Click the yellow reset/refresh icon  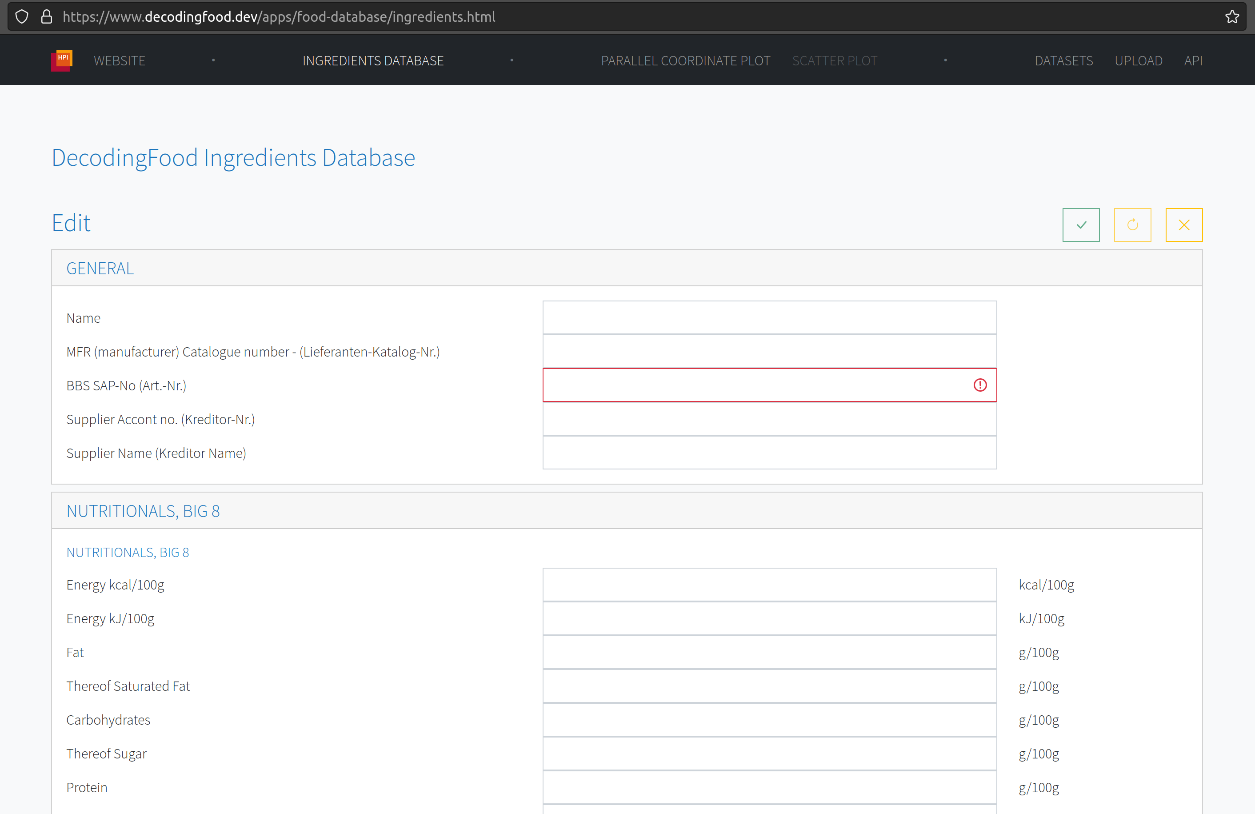click(1132, 225)
